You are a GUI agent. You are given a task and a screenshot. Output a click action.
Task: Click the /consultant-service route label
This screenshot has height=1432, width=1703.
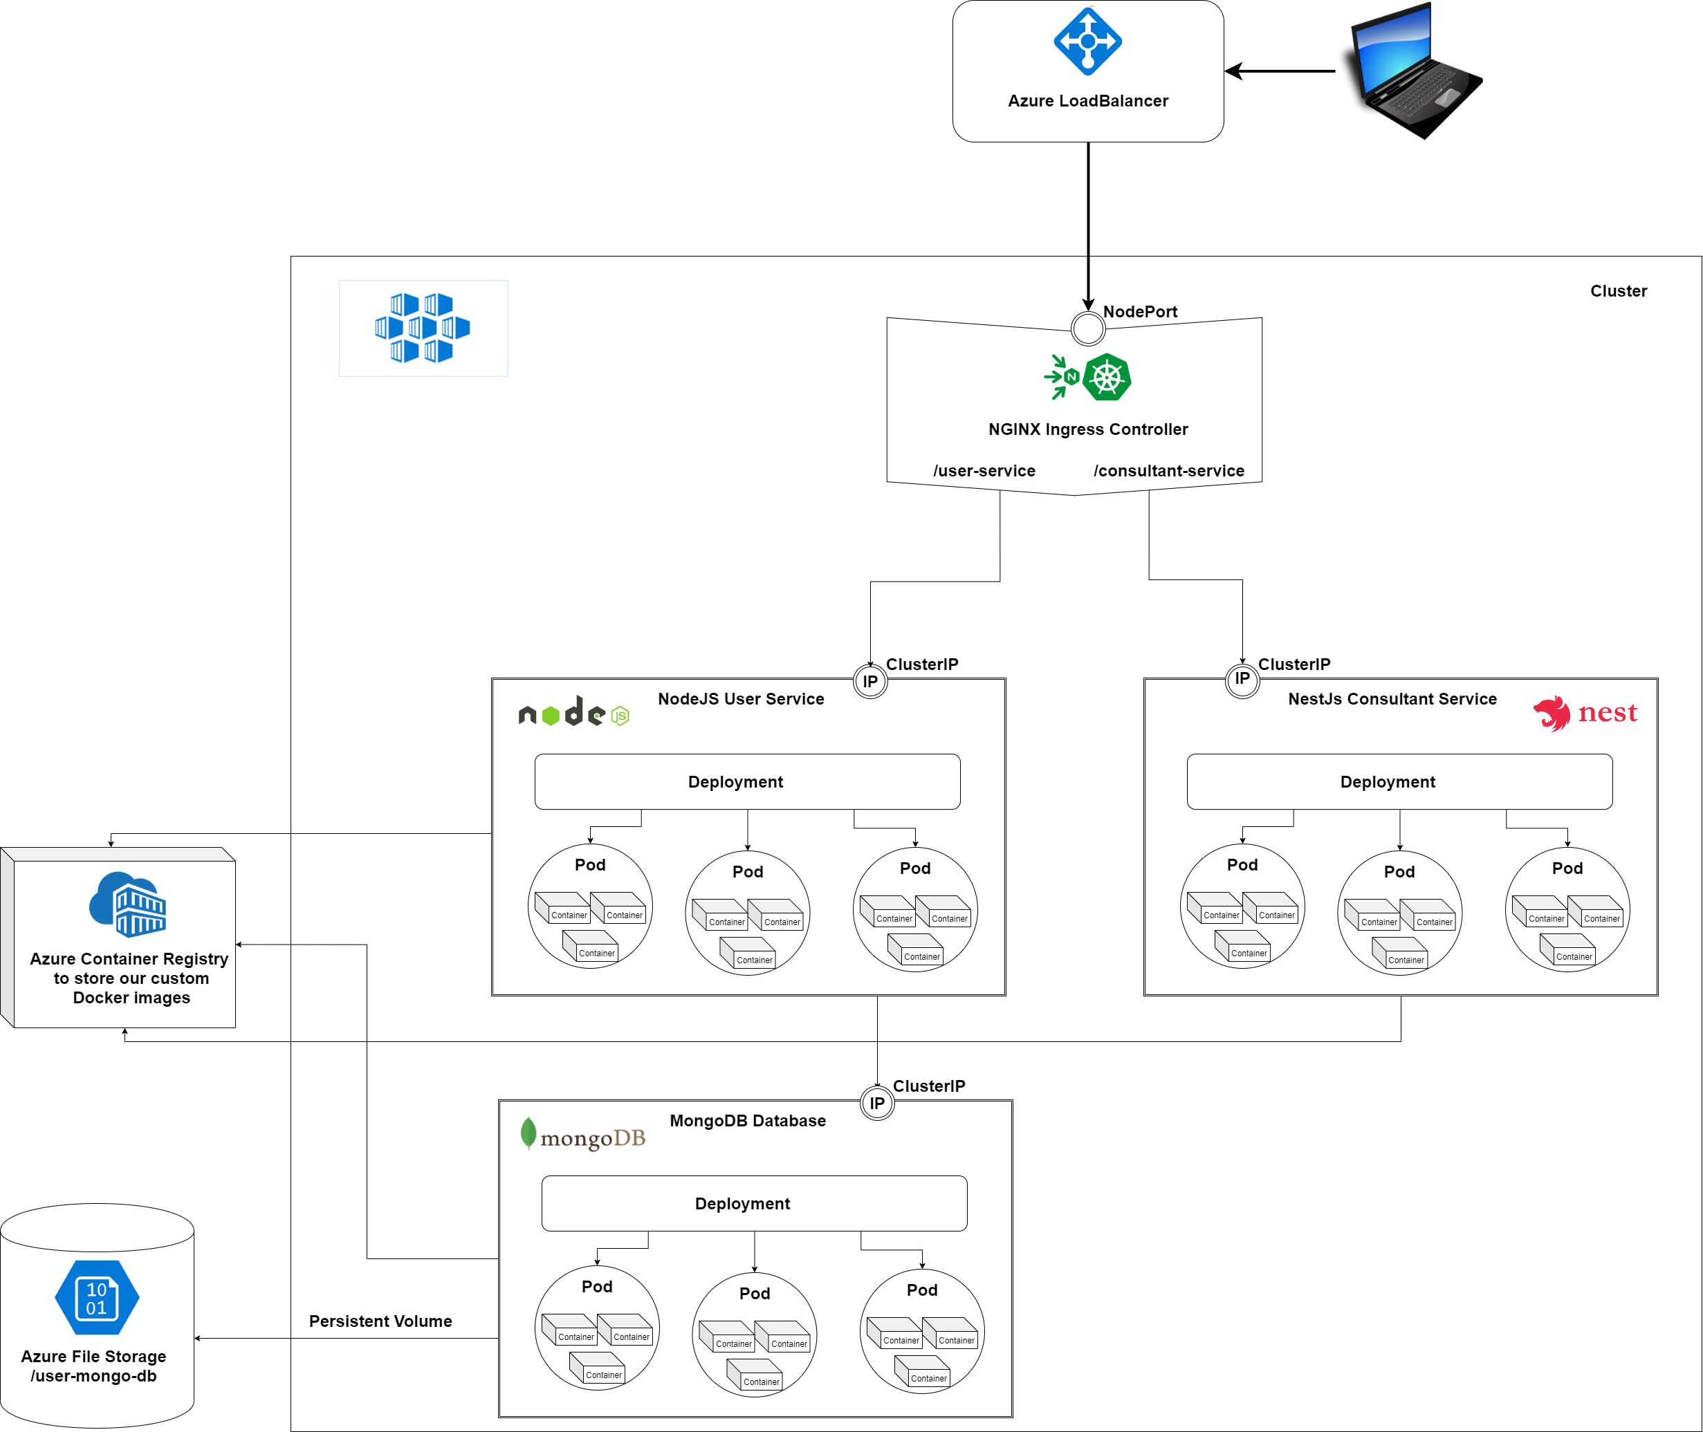click(x=1168, y=470)
